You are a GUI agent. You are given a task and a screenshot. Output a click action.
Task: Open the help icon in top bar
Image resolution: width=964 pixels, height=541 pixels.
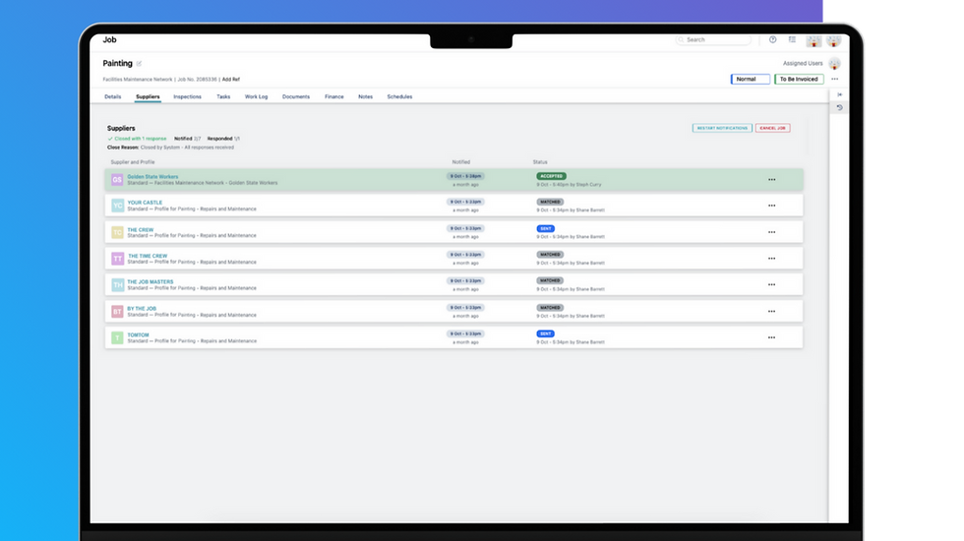pos(773,39)
